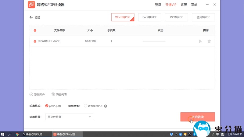Click 嗨格式PDF转换器 taskbar button

coord(67,134)
